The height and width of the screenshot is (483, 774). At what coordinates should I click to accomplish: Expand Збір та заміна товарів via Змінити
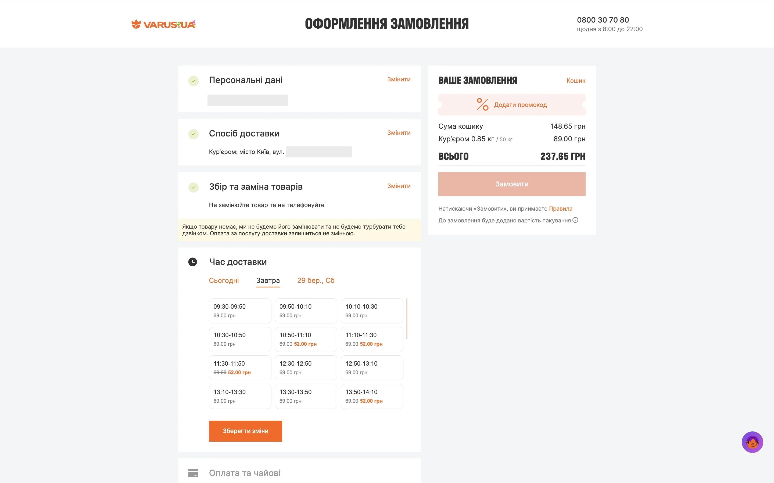(399, 186)
